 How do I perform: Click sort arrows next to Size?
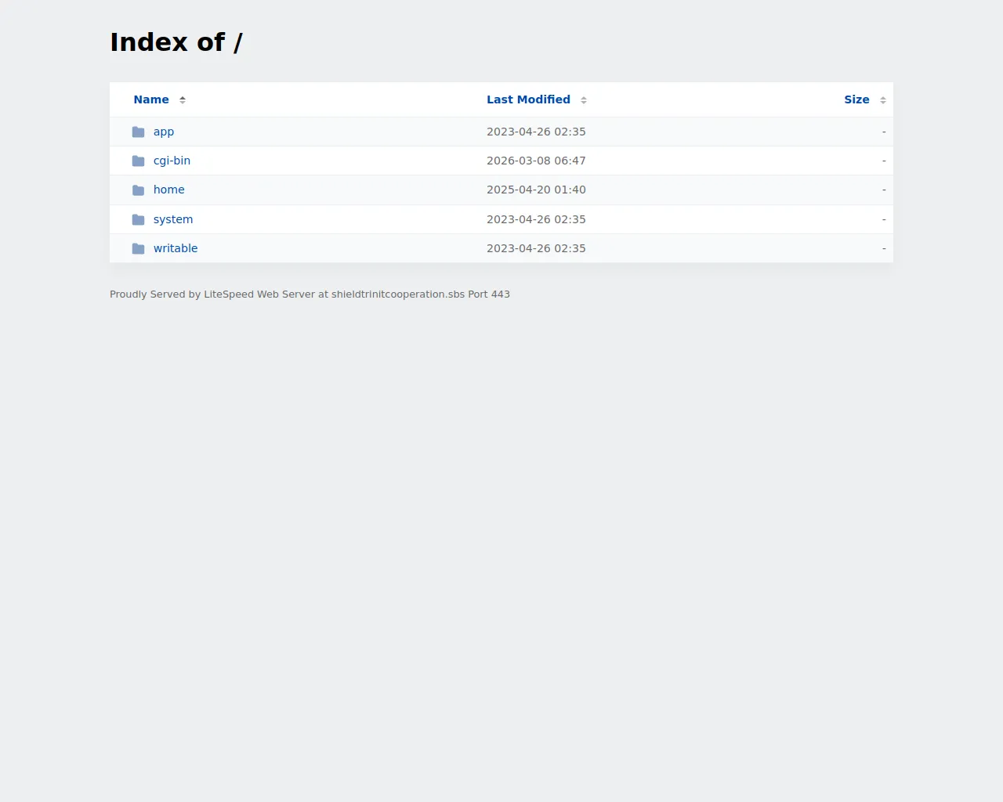(882, 99)
